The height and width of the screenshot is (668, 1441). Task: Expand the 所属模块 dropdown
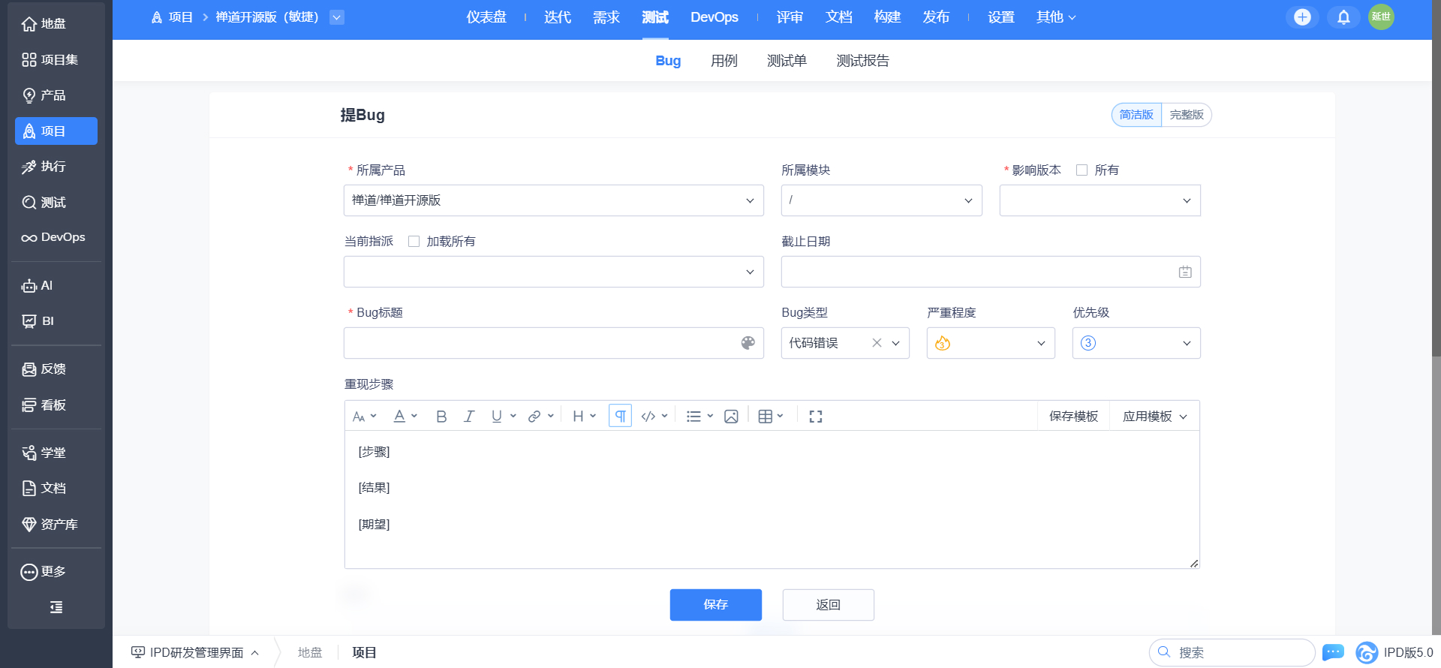coord(882,200)
